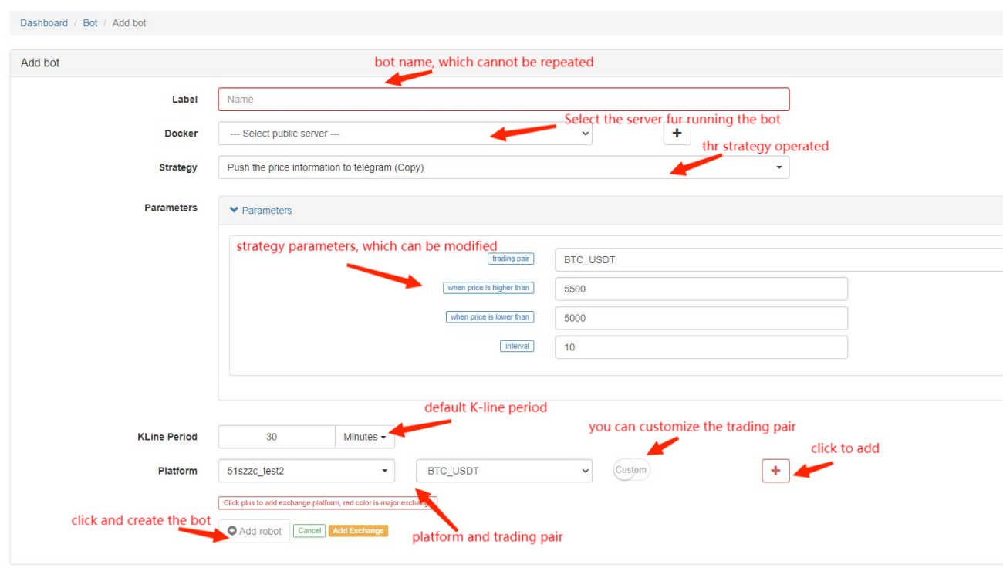Click the bold 'Parameters' row label
Screen dimensions: 1003x568
pos(171,208)
